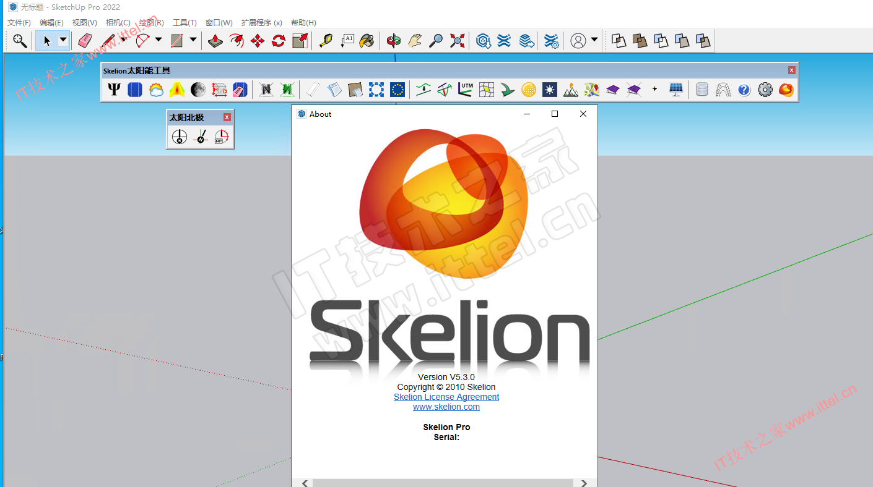Click the mountain terrain shading icon
This screenshot has width=873, height=487.
[571, 90]
